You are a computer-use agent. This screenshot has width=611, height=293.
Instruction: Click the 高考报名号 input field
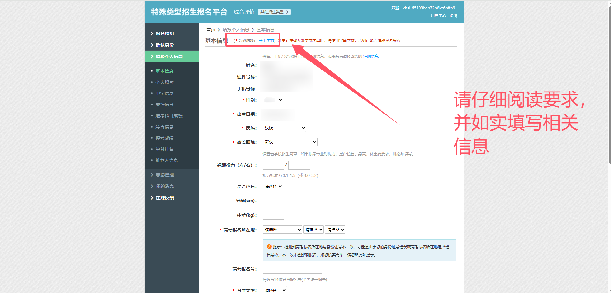292,269
